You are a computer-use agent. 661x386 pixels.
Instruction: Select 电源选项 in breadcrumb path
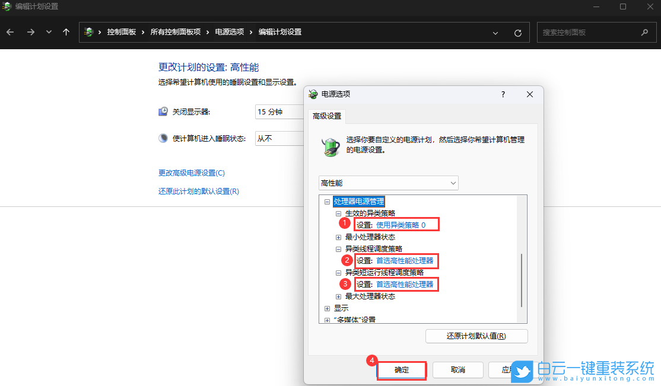pyautogui.click(x=231, y=32)
